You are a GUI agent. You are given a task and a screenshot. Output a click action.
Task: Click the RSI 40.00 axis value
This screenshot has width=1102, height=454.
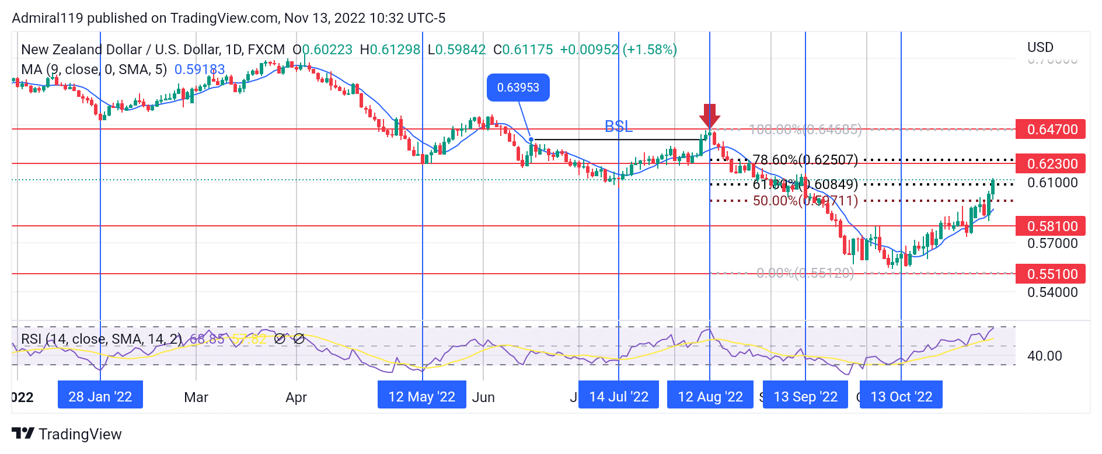tap(1044, 356)
